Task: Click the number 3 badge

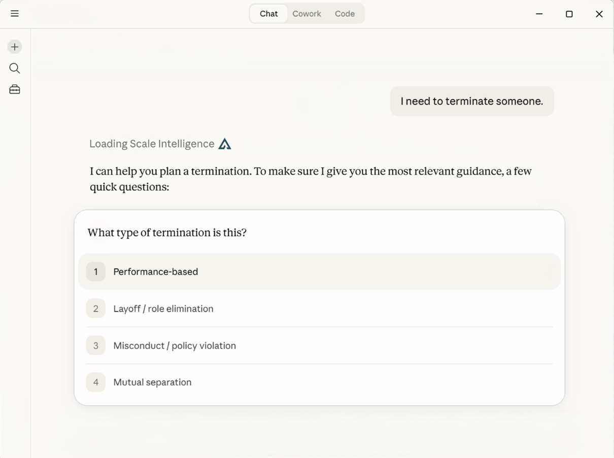Action: click(x=95, y=346)
